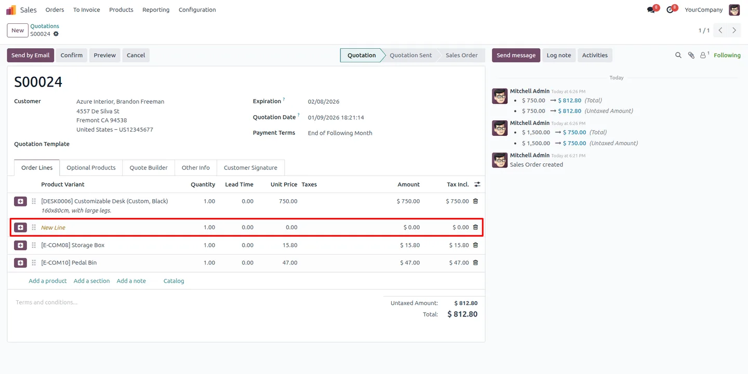This screenshot has width=748, height=374.
Task: Grab the drag handle of Storage Box line
Action: (34, 245)
